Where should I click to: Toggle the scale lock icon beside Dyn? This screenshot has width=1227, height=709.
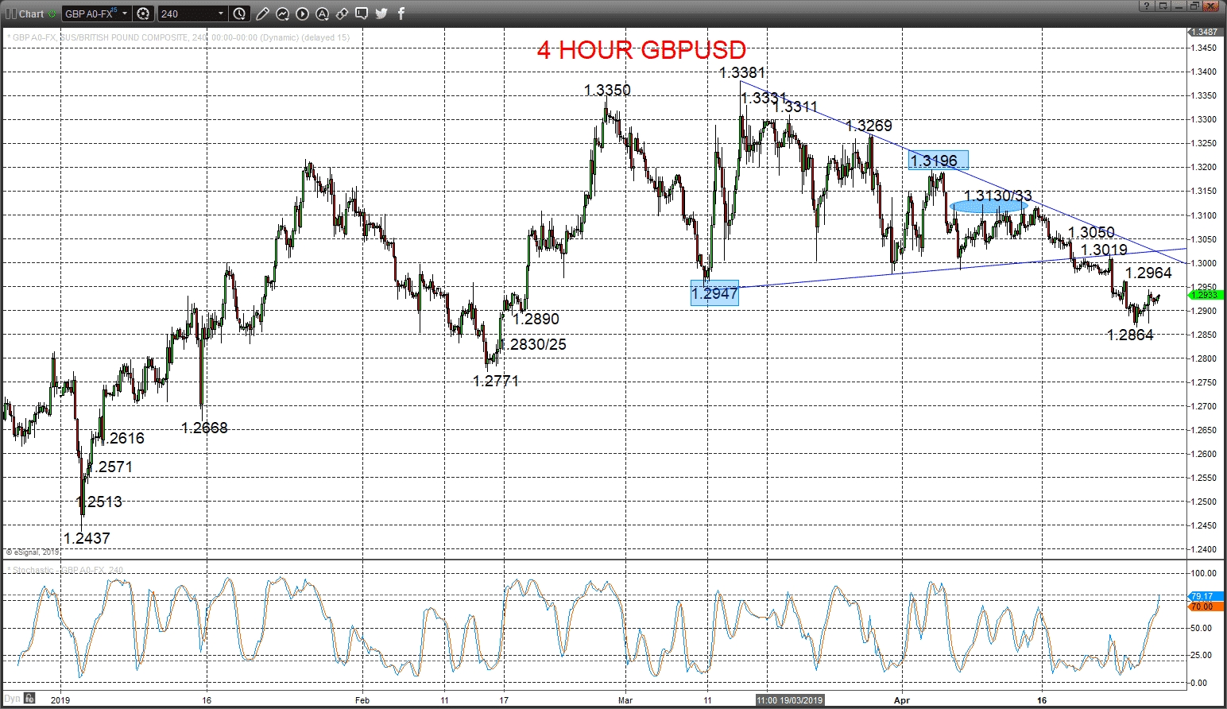(x=30, y=699)
